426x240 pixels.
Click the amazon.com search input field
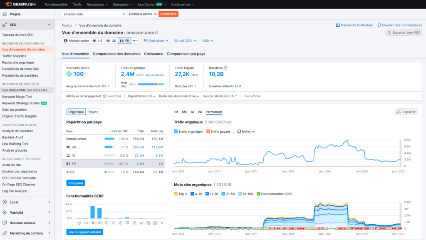point(92,14)
